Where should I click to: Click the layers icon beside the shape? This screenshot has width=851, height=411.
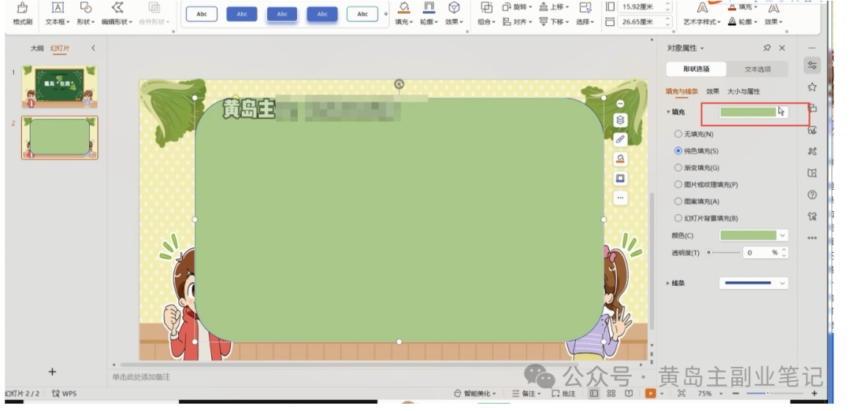pos(620,120)
